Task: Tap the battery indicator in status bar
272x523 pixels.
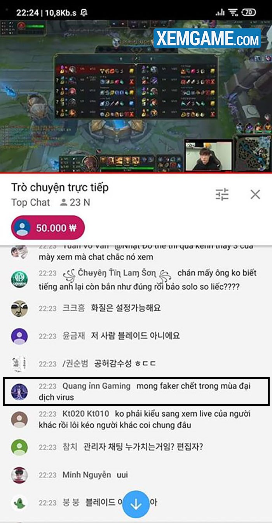Action: pyautogui.click(x=249, y=12)
